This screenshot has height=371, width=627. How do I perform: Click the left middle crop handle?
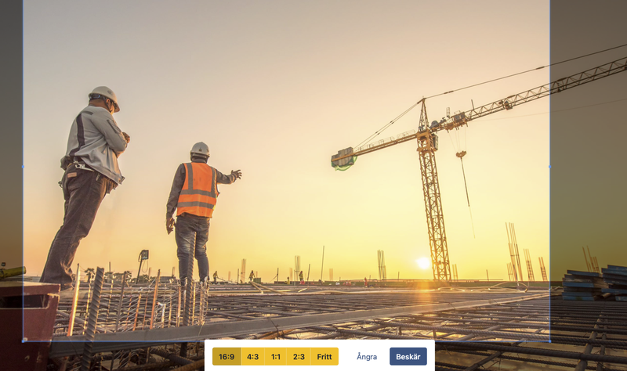click(x=23, y=167)
